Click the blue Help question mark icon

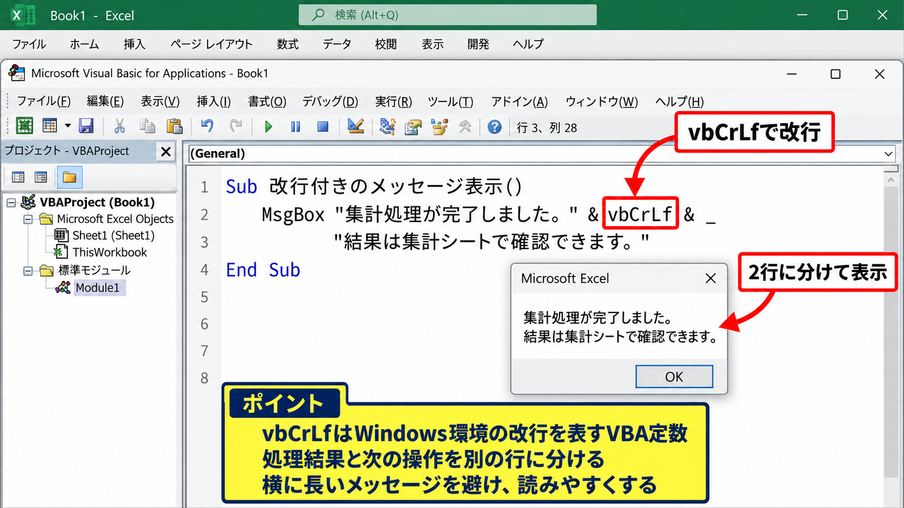pos(495,127)
